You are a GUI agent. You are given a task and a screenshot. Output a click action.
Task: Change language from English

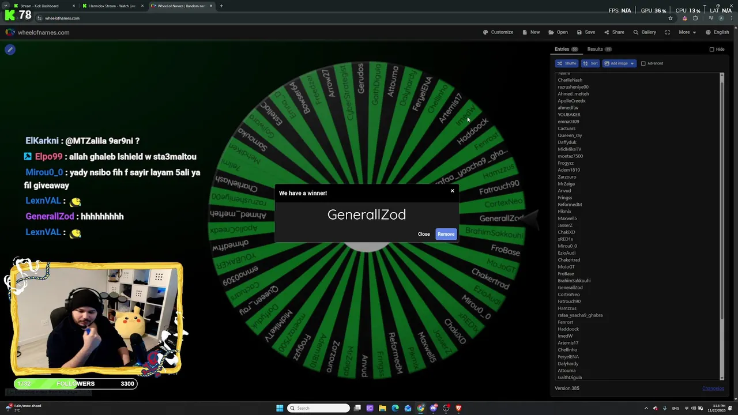tap(717, 32)
